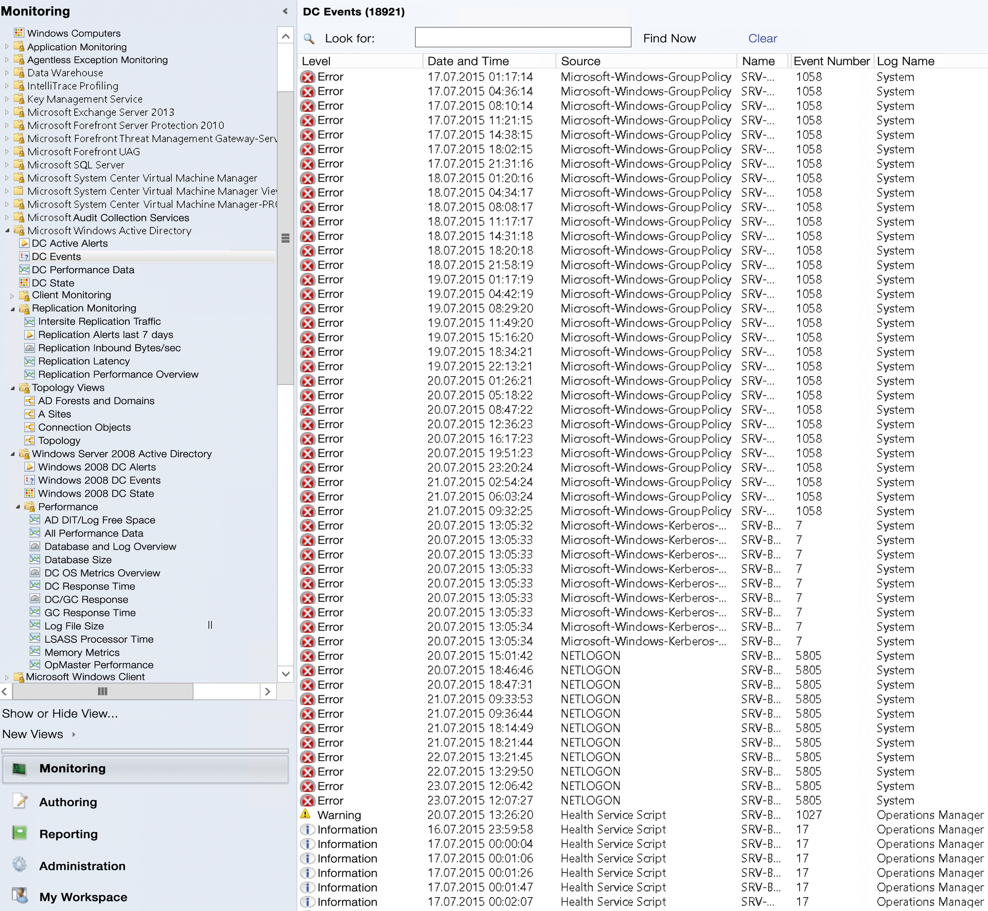
Task: Open the Replication Latency graph view
Action: click(83, 361)
